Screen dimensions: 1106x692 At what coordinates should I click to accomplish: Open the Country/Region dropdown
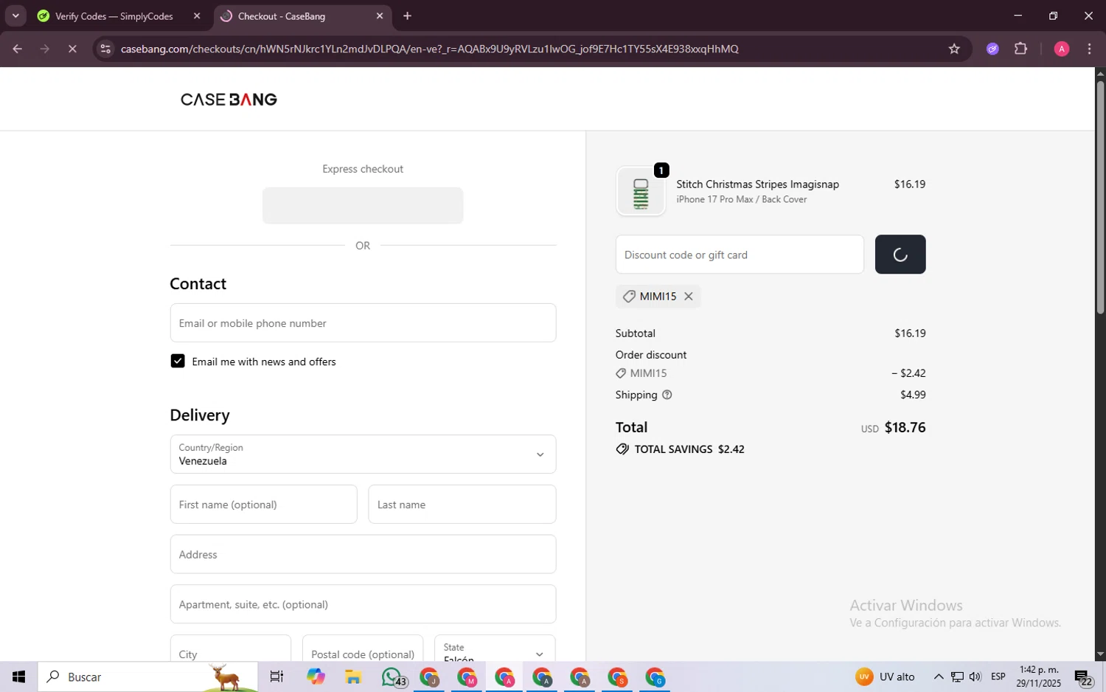click(363, 454)
